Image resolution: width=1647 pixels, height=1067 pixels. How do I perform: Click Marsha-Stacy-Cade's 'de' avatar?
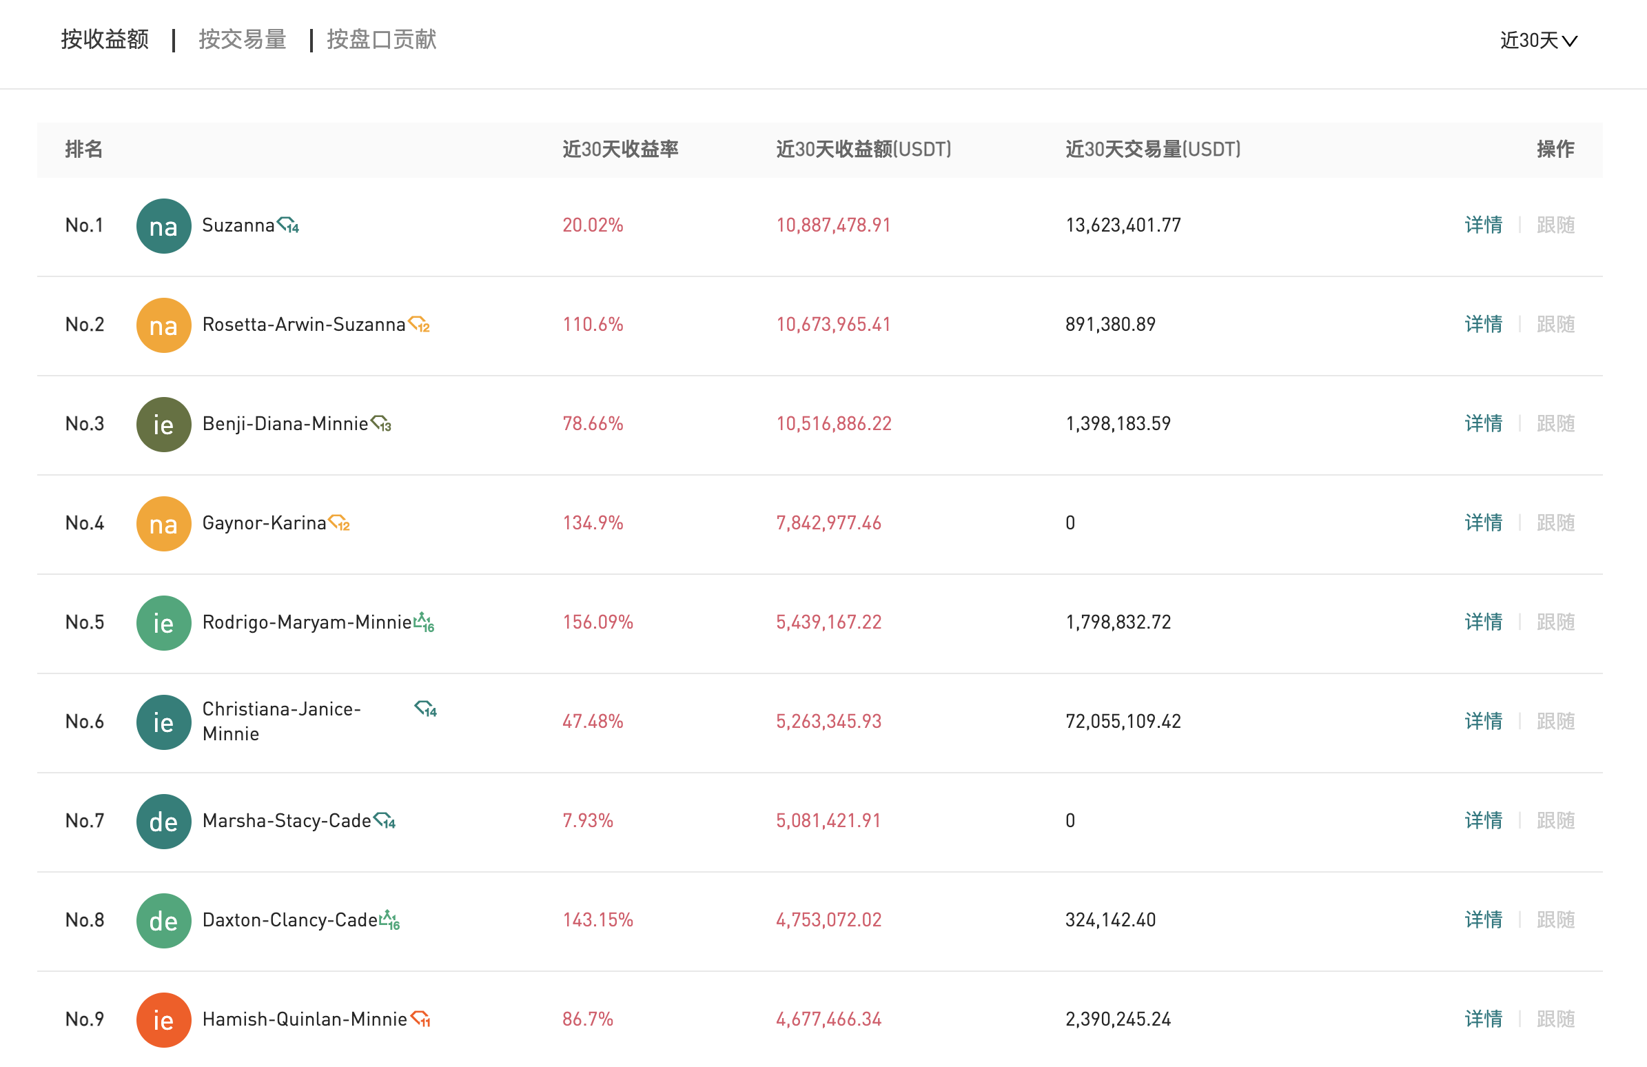(163, 822)
